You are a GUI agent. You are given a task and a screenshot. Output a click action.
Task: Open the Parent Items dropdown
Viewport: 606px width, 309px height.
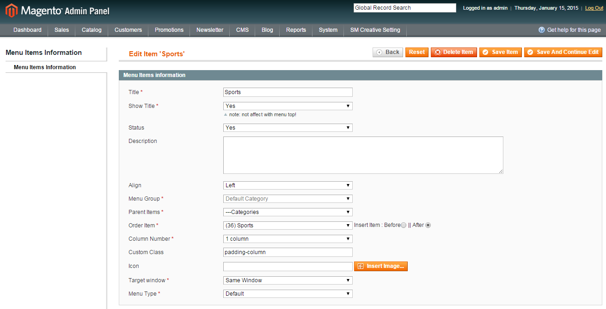(x=288, y=212)
